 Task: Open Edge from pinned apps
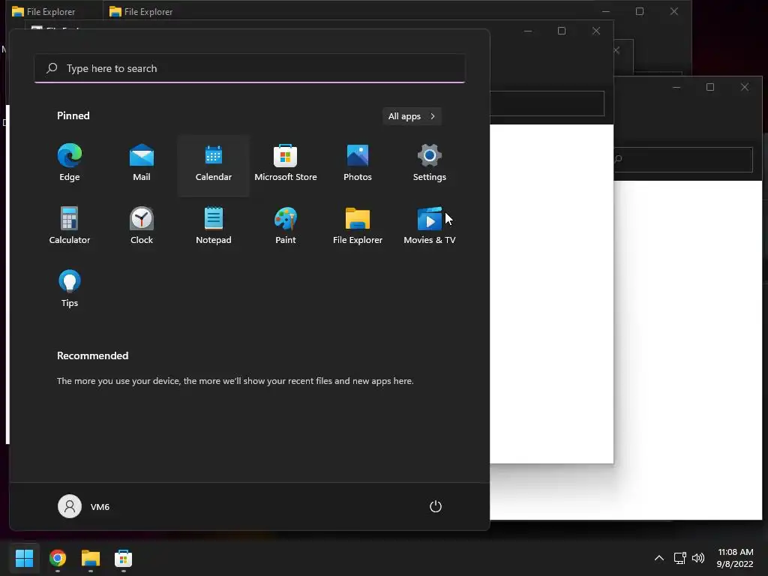click(70, 164)
